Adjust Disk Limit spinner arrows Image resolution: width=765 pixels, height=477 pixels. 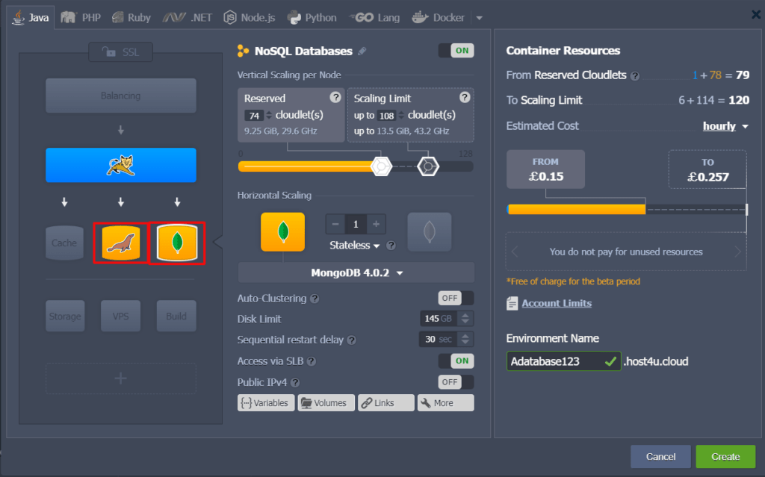tap(465, 319)
